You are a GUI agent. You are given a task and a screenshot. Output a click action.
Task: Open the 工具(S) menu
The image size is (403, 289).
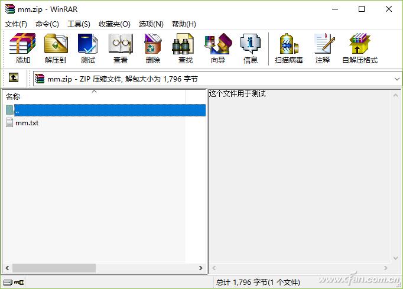(79, 24)
